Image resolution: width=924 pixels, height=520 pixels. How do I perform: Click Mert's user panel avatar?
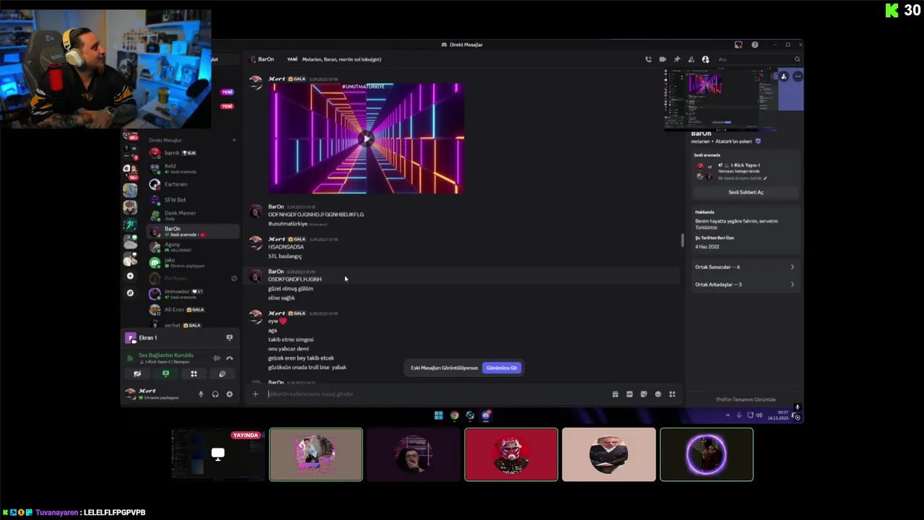(130, 394)
